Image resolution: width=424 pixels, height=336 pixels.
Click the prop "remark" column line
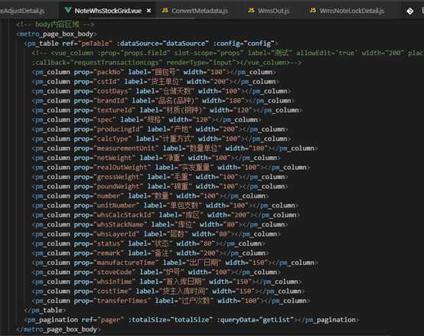[x=150, y=253]
